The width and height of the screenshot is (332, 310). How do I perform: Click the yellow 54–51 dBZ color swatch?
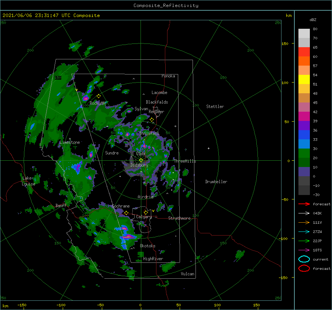click(304, 80)
